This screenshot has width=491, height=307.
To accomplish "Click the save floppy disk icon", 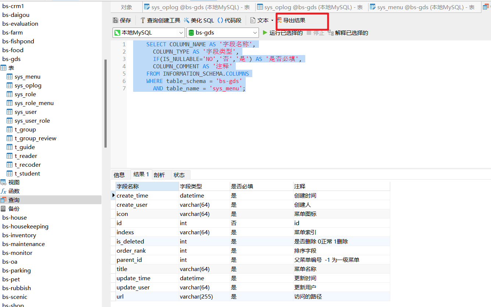I will click(x=115, y=21).
